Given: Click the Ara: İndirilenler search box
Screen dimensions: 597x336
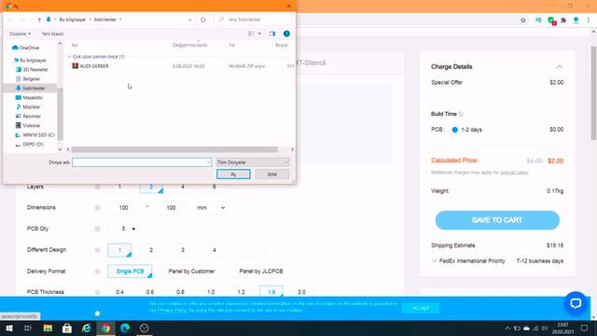Looking at the screenshot, I should point(253,20).
